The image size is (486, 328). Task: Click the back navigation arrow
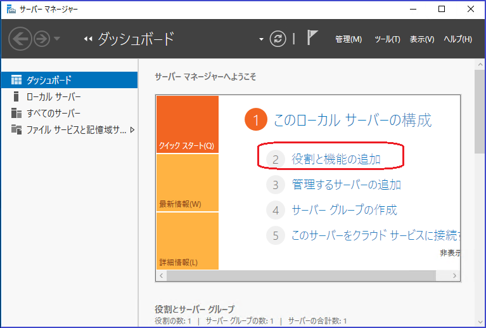click(20, 39)
